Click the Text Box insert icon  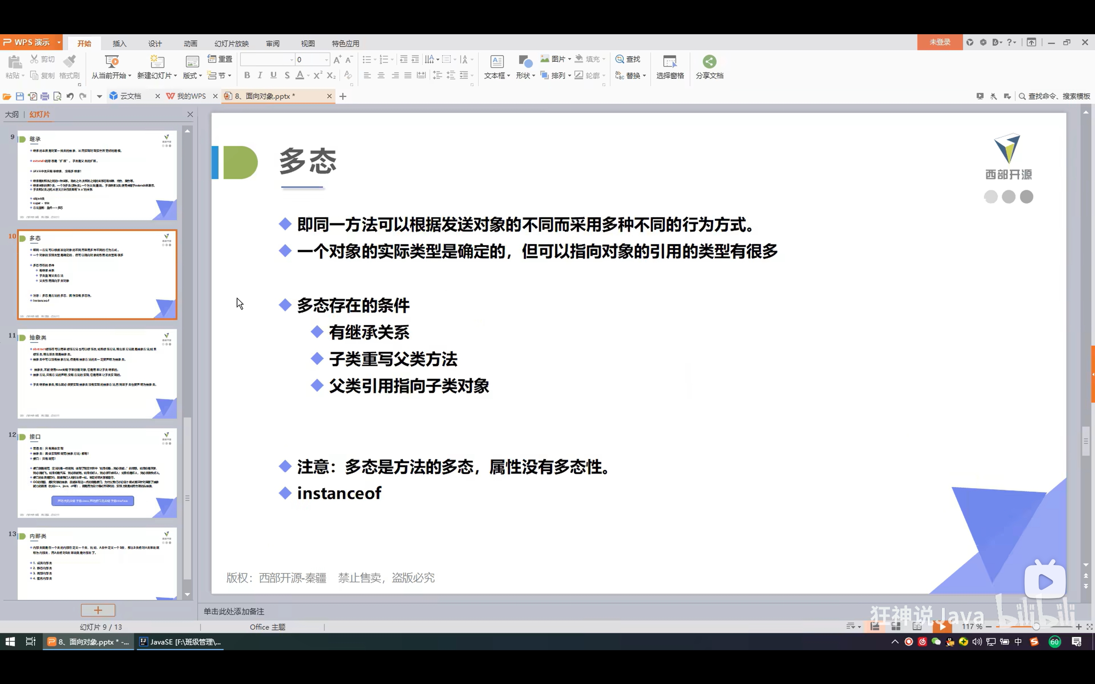tap(496, 62)
